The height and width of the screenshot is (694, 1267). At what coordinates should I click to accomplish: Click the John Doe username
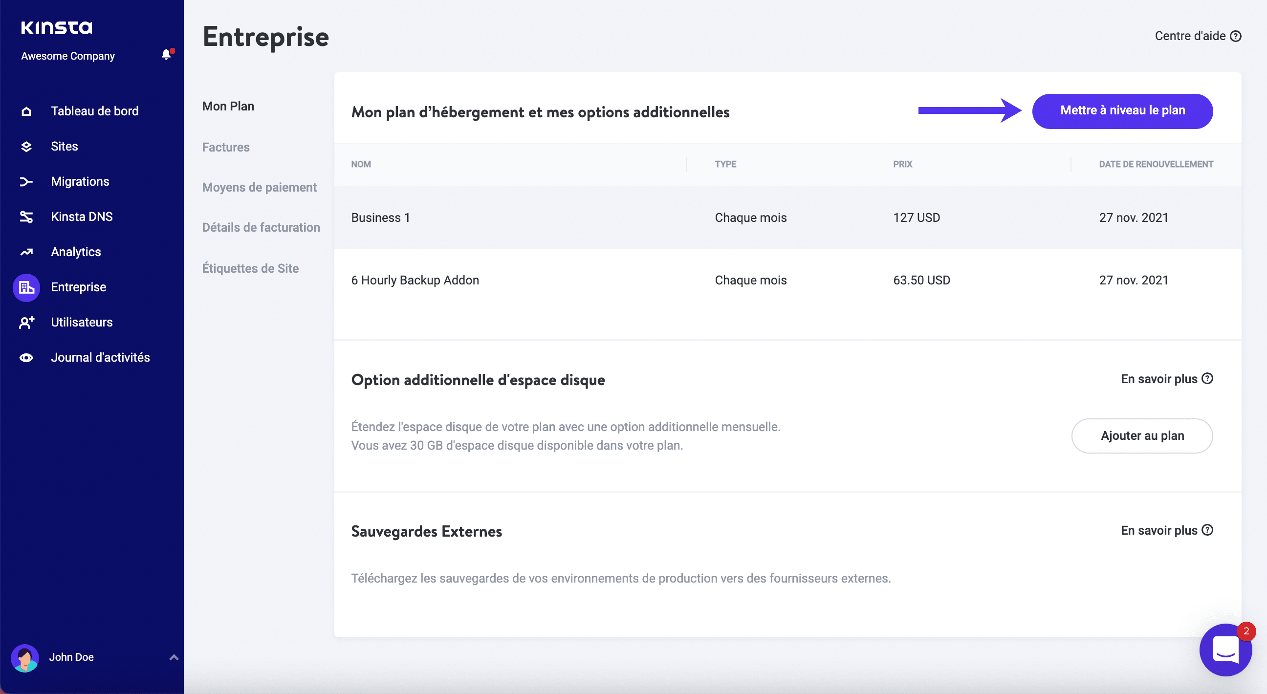tap(71, 658)
